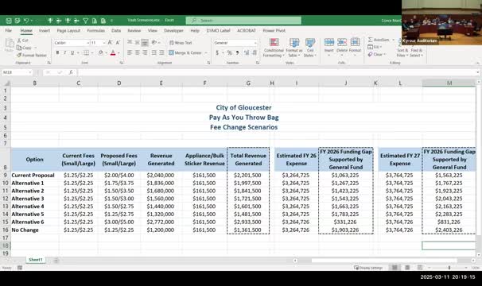Click the AutoSum button

(379, 40)
